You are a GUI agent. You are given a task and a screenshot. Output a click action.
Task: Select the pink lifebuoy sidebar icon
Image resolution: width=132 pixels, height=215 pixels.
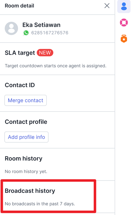pos(124,23)
